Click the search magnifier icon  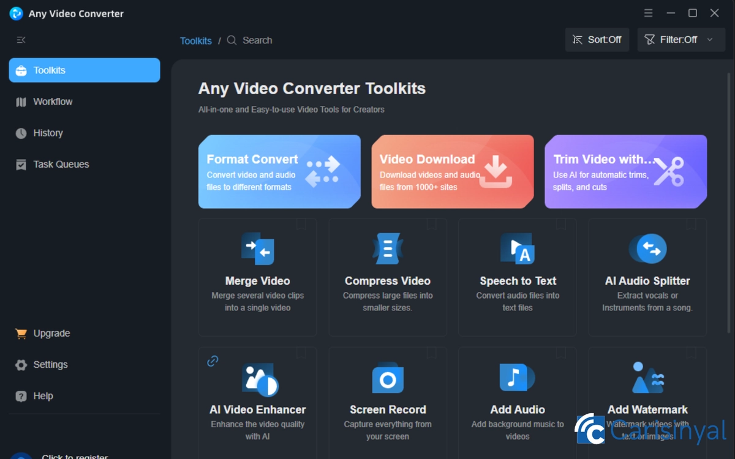232,40
